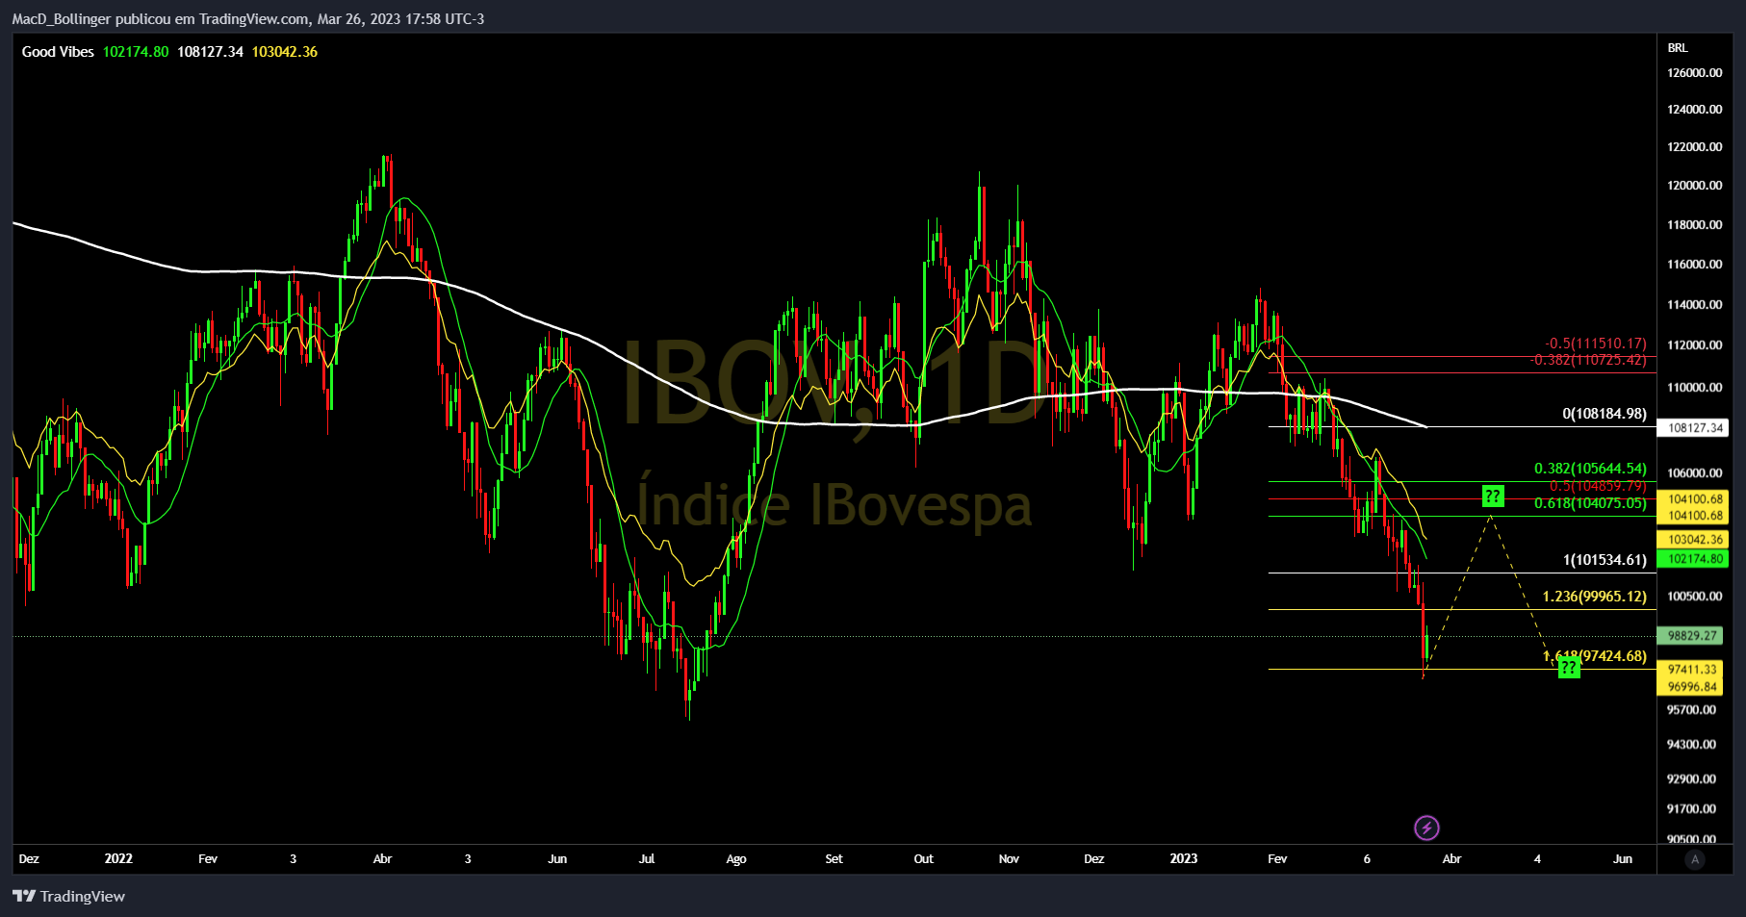Click the 92900.00 price axis label
This screenshot has width=1746, height=917.
[x=1691, y=779]
